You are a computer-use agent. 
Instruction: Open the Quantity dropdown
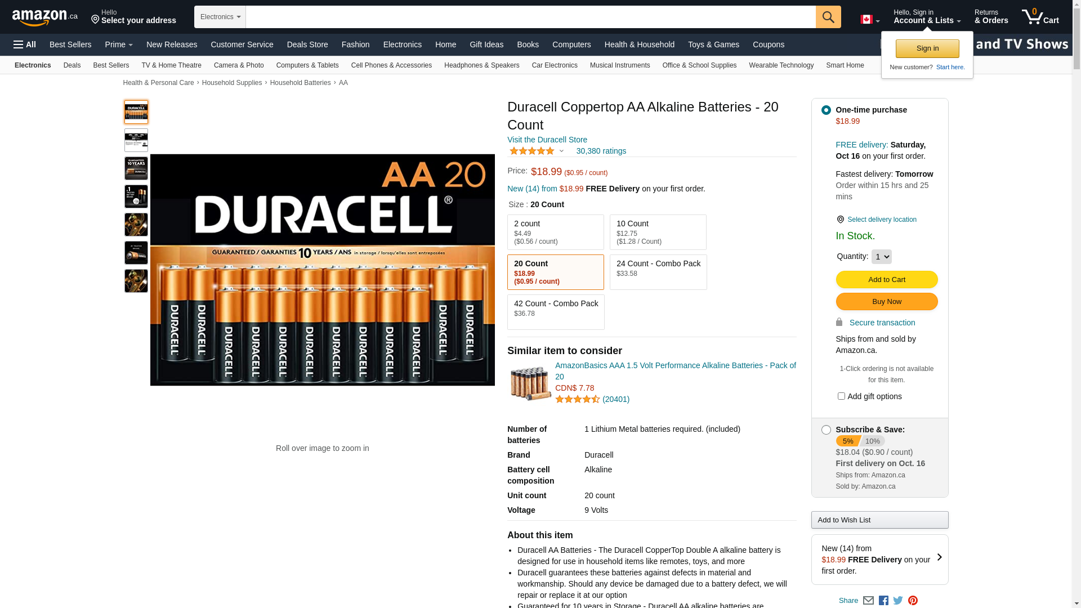pyautogui.click(x=882, y=257)
